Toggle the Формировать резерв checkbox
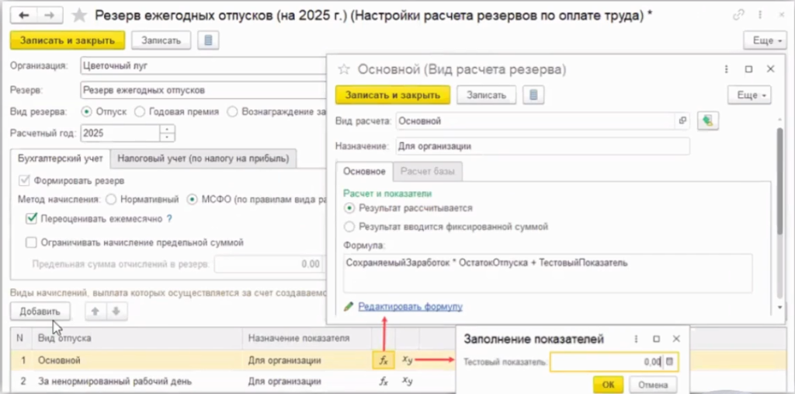The width and height of the screenshot is (795, 394). pos(23,180)
